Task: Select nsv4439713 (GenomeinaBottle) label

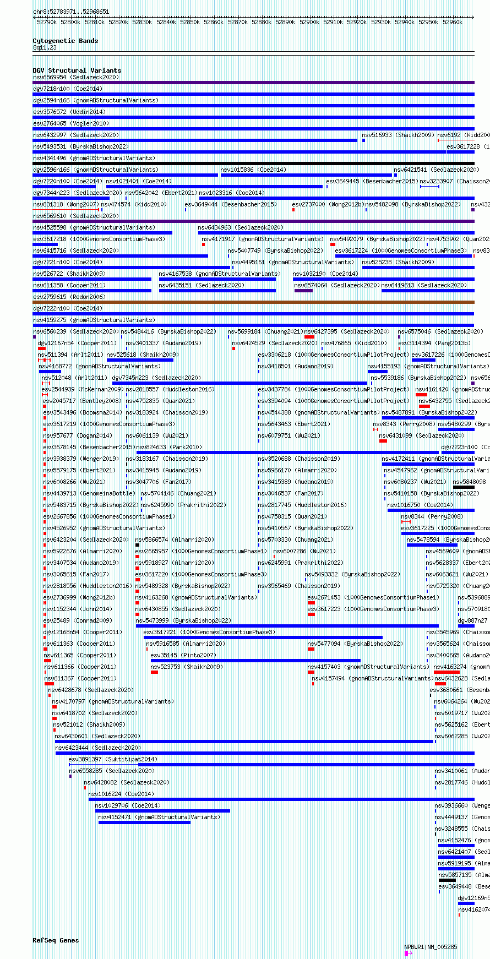Action: [x=89, y=493]
